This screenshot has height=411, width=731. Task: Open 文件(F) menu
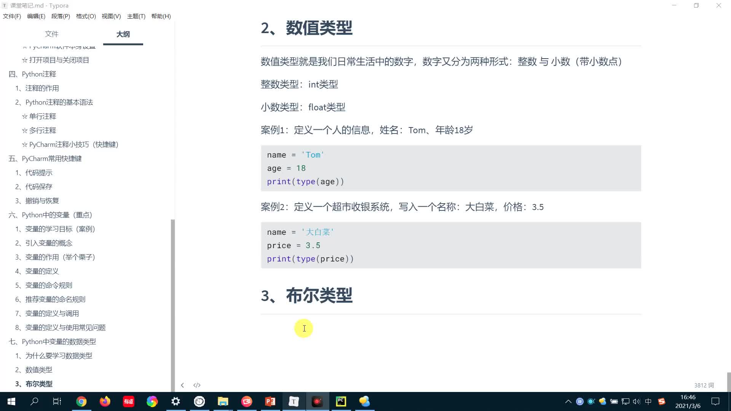[x=12, y=16]
